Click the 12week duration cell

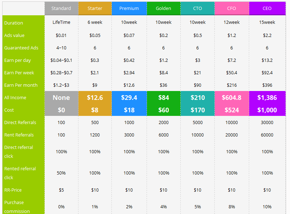click(231, 22)
